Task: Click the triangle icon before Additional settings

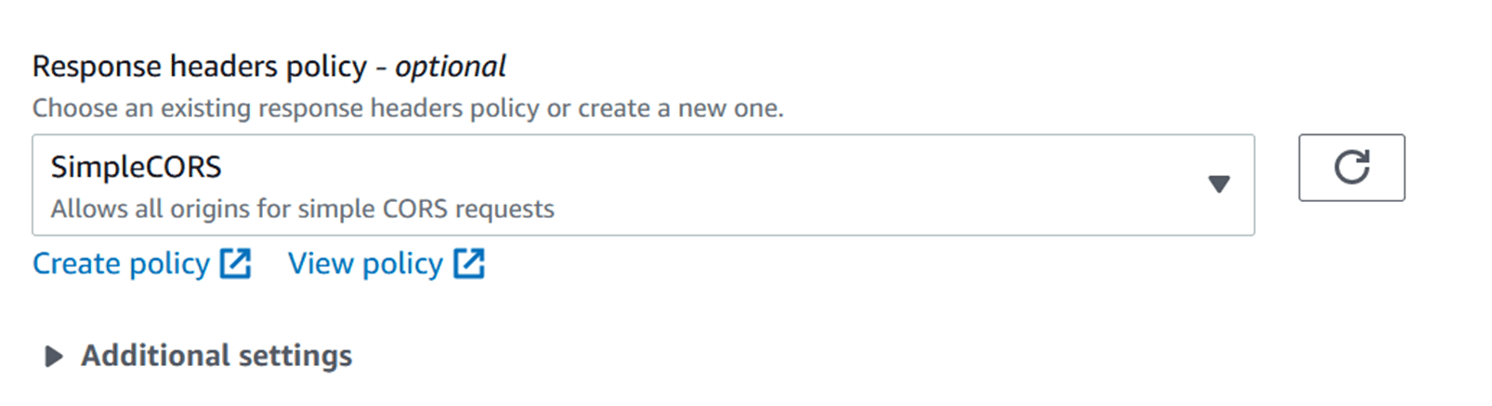Action: pos(54,357)
